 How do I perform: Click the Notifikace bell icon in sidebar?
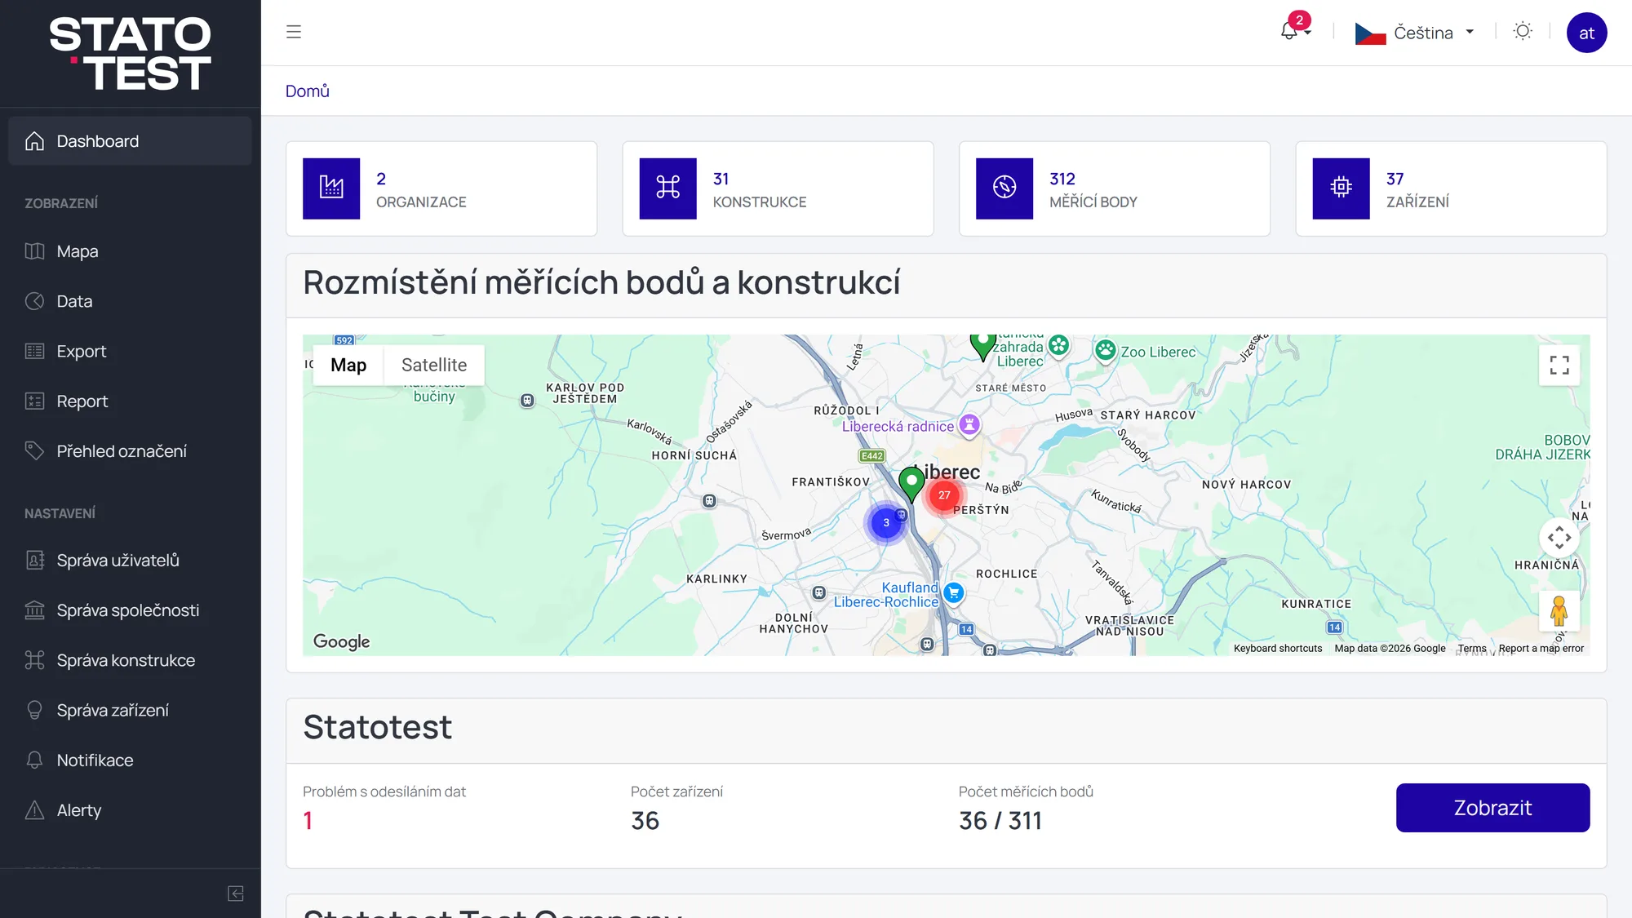point(34,761)
